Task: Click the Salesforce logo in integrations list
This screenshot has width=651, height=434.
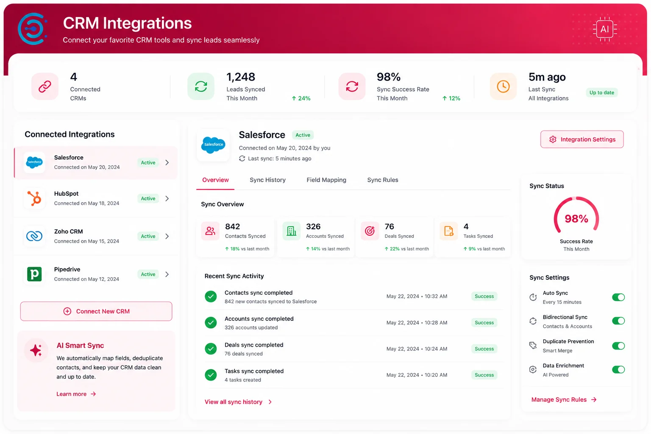Action: point(34,162)
